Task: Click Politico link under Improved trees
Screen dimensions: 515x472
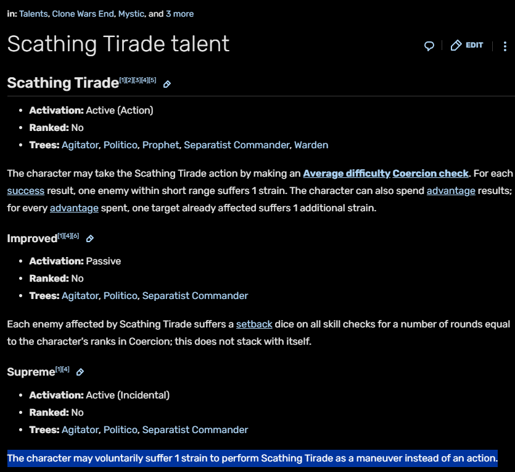Action: click(x=120, y=296)
